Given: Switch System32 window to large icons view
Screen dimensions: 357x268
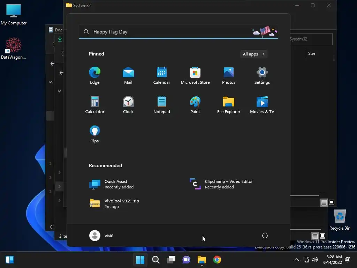Looking at the screenshot, I should point(332,202).
